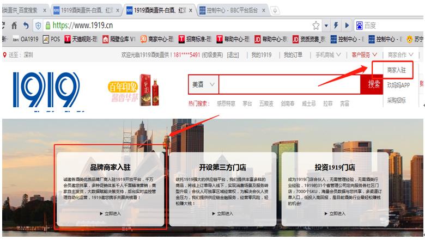Click 立即进入 under 投资1919门店
This screenshot has width=425, height=240.
[x=335, y=214]
